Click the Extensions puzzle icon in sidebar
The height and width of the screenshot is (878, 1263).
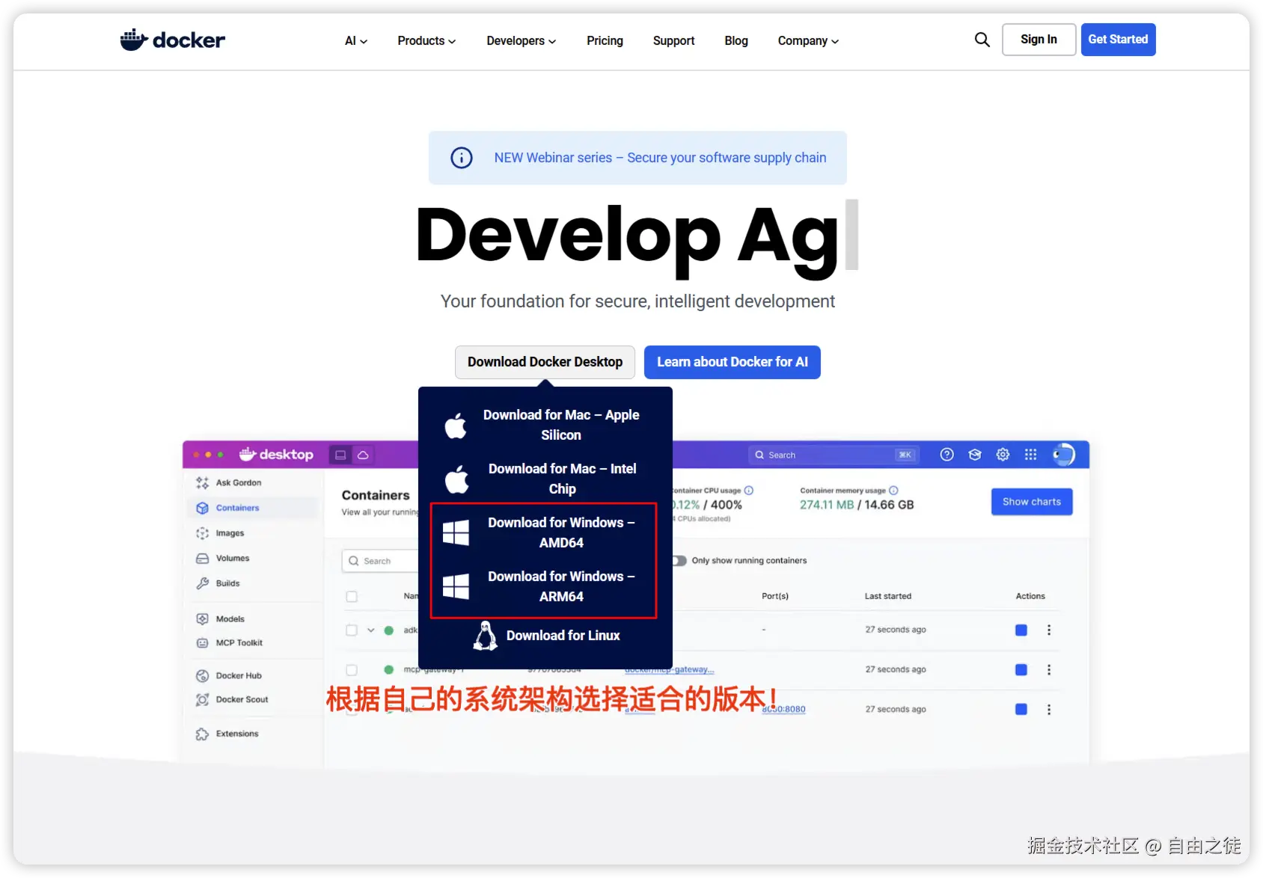tap(202, 734)
